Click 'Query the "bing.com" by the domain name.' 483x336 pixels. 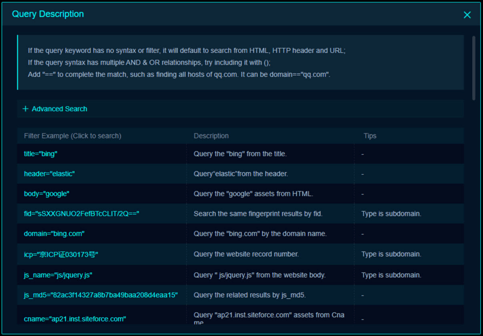click(260, 234)
